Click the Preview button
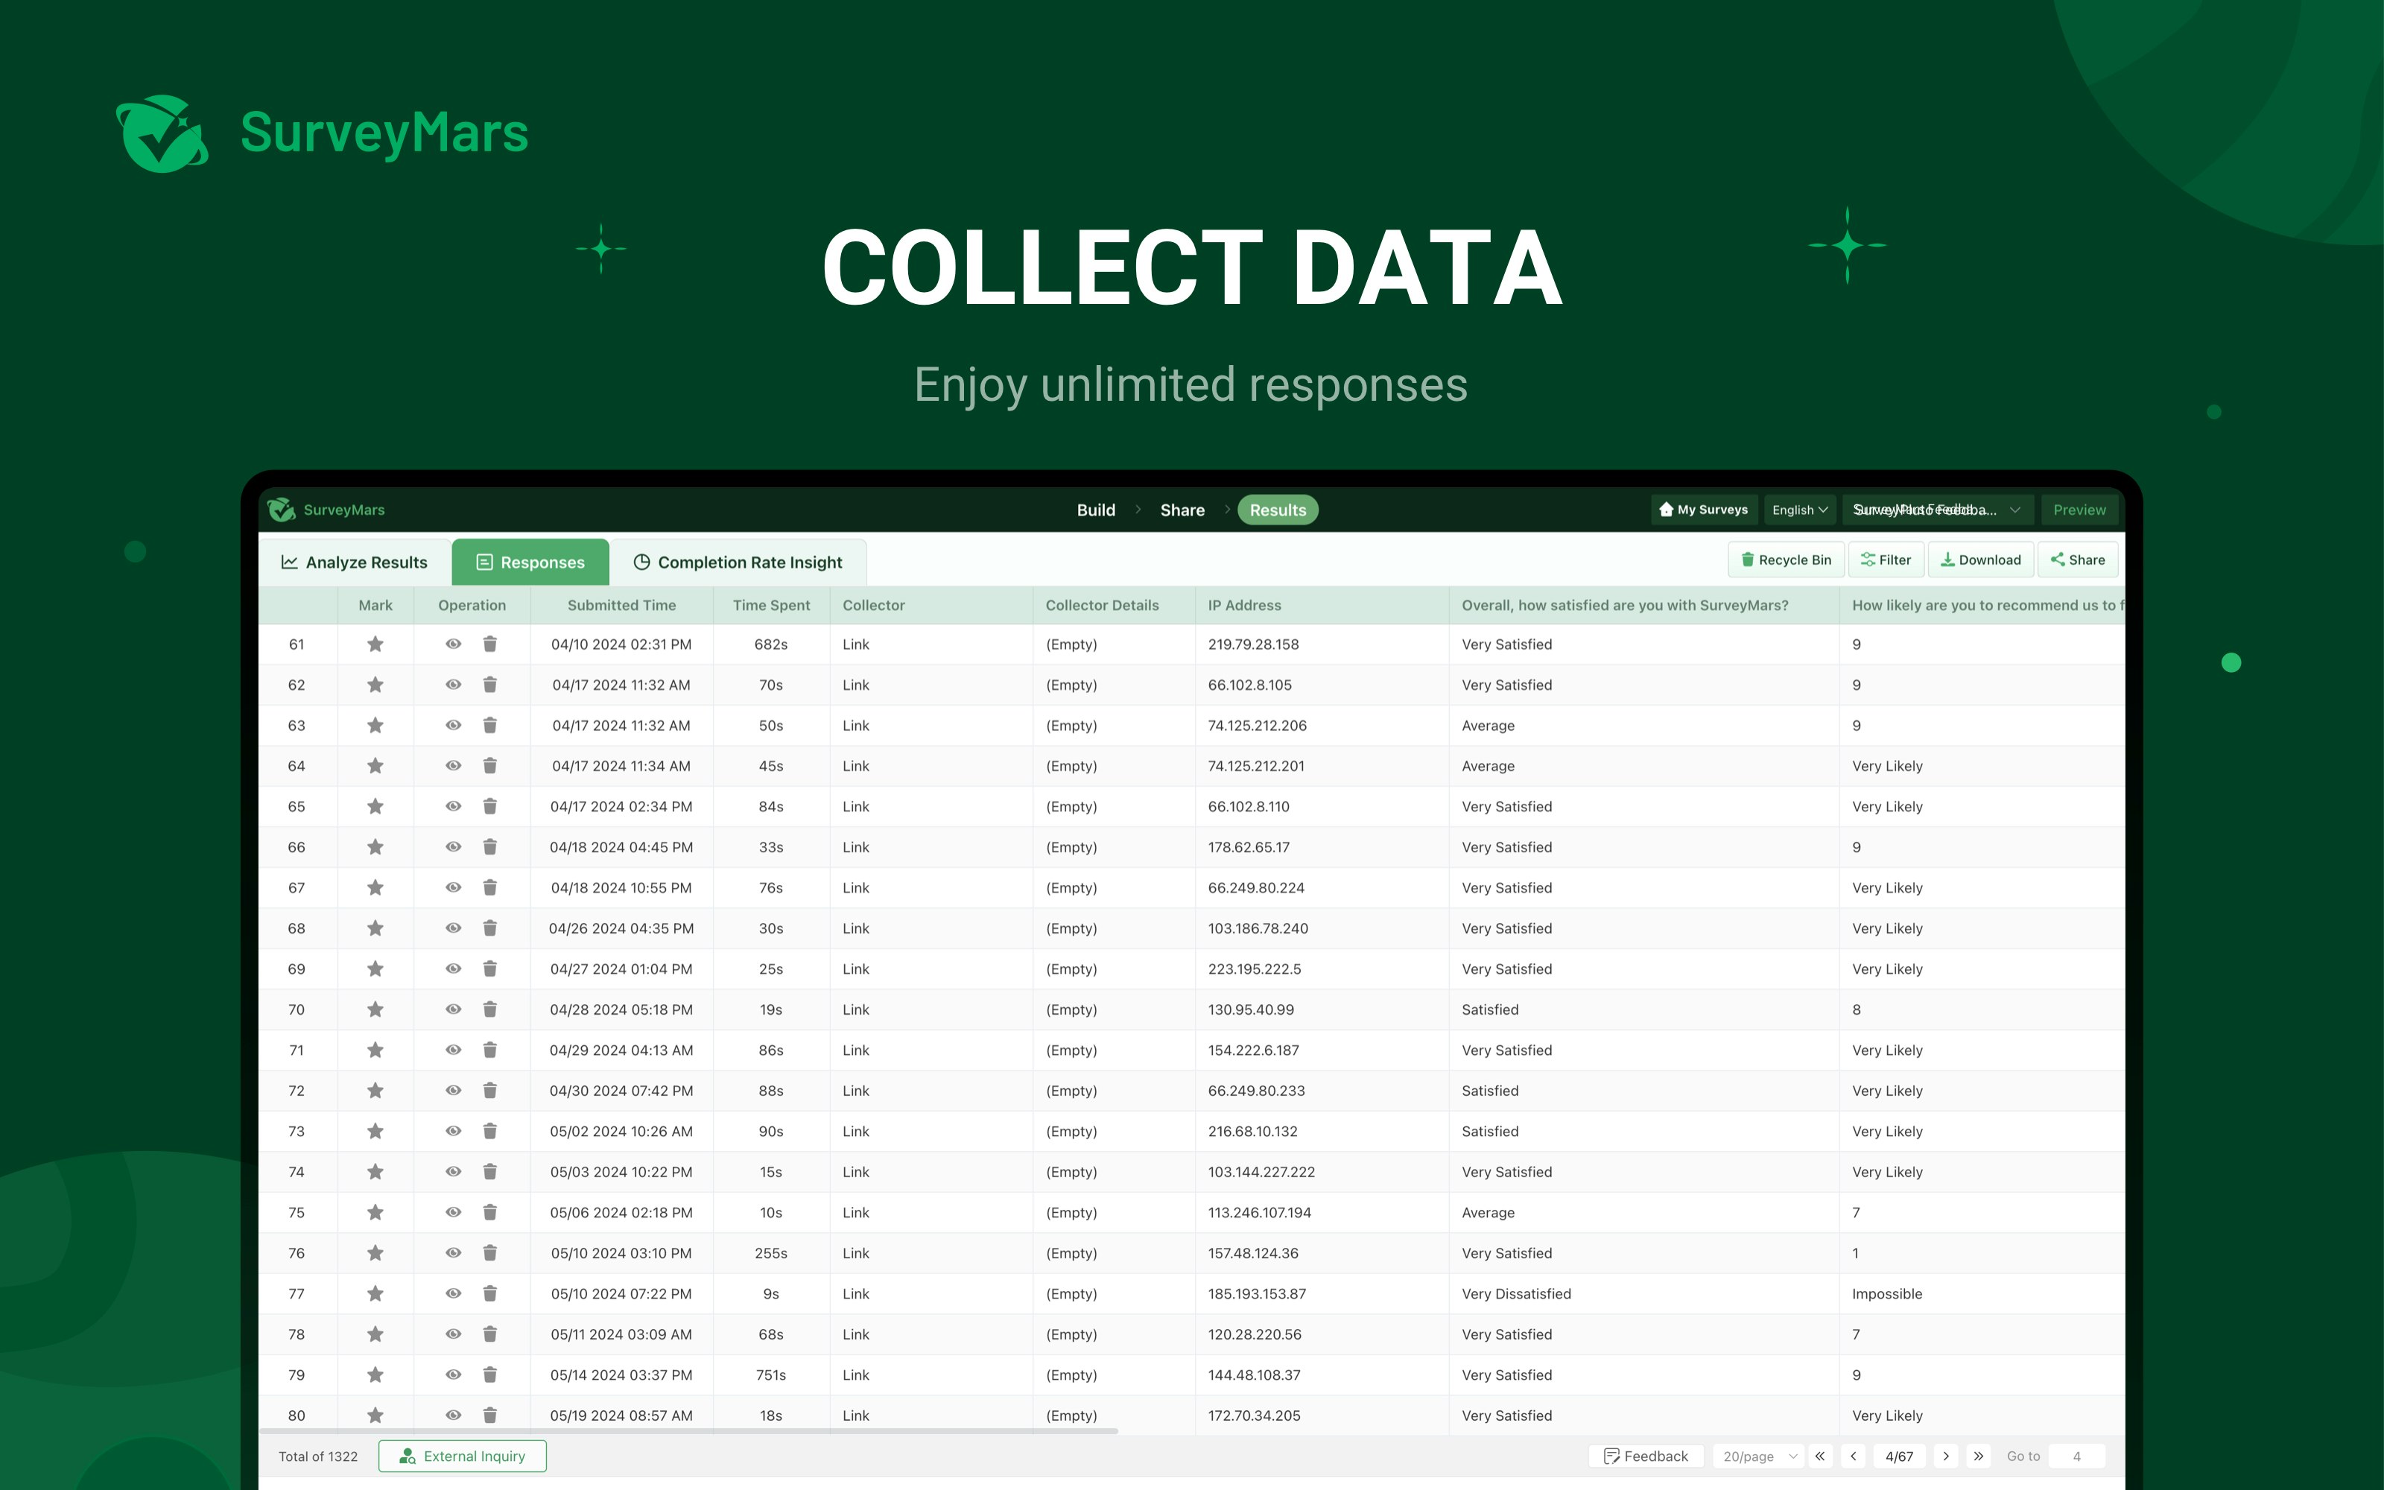 [x=2079, y=510]
